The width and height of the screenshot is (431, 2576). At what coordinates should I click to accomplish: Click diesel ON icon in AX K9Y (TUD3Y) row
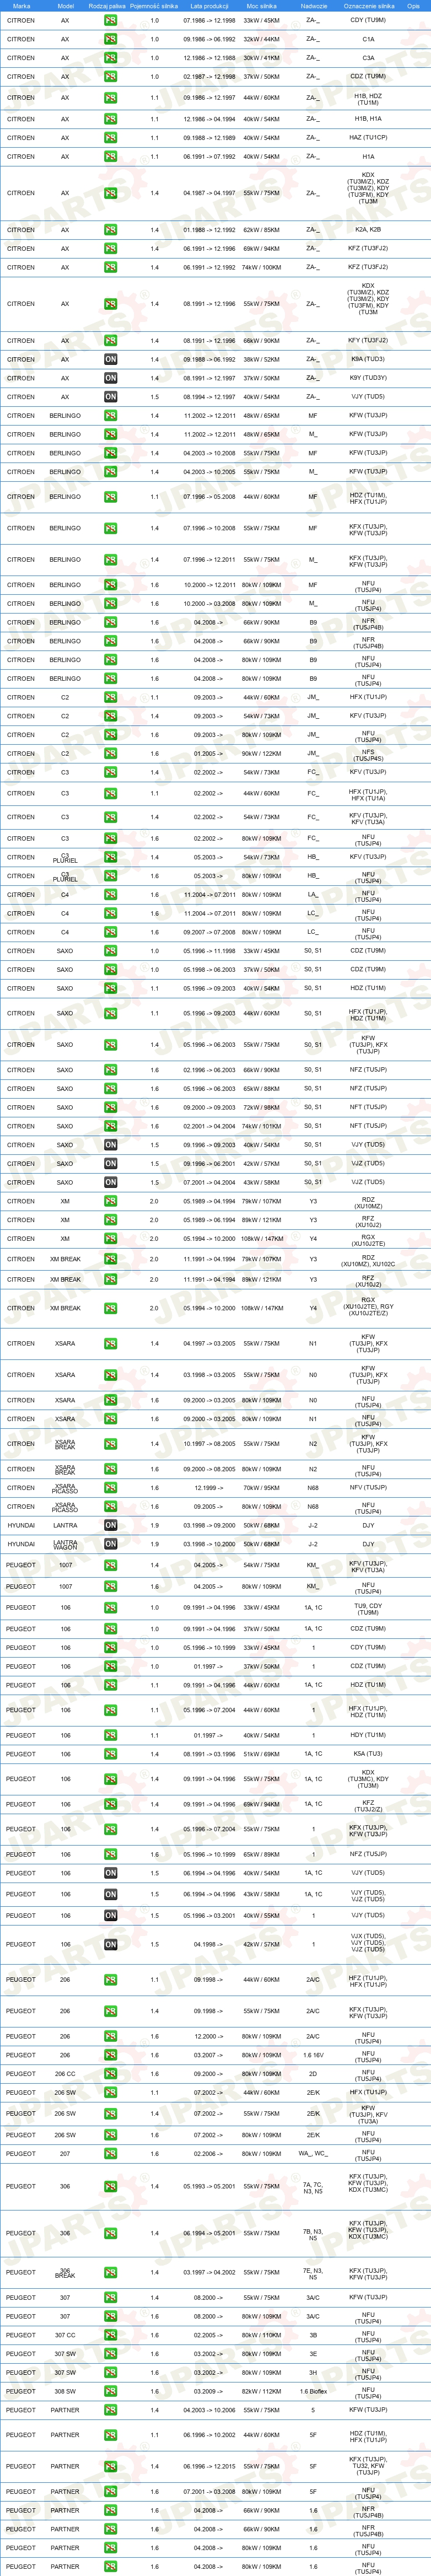point(110,378)
